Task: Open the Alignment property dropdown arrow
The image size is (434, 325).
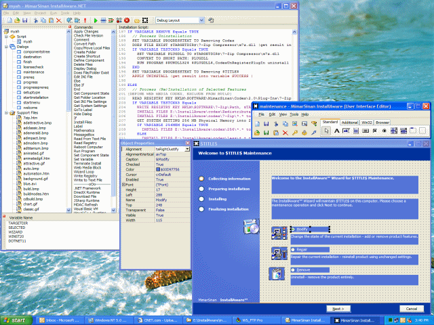Action: click(187, 149)
